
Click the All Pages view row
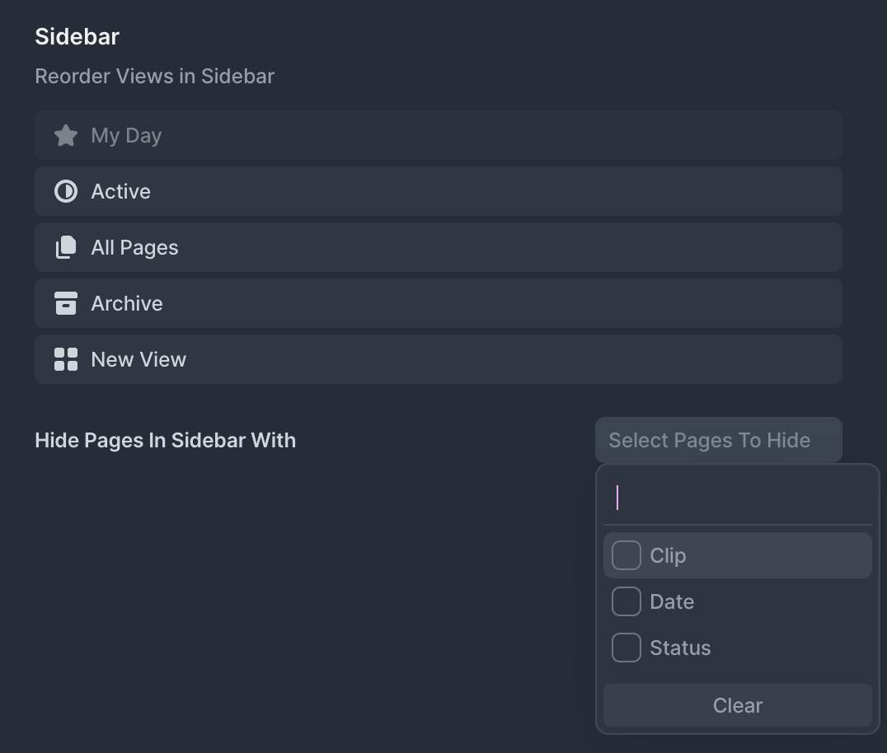point(439,247)
